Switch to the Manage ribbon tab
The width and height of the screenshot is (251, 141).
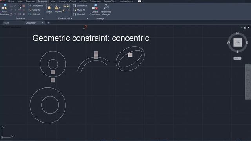62,1
